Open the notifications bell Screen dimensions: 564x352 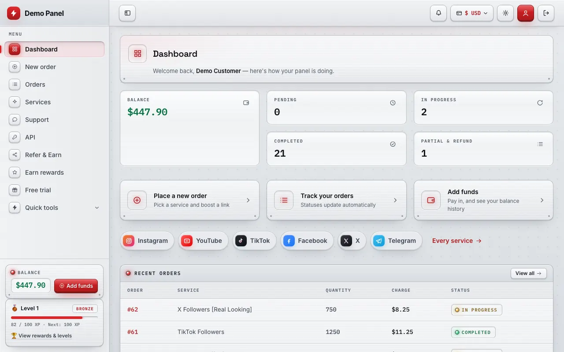[438, 13]
